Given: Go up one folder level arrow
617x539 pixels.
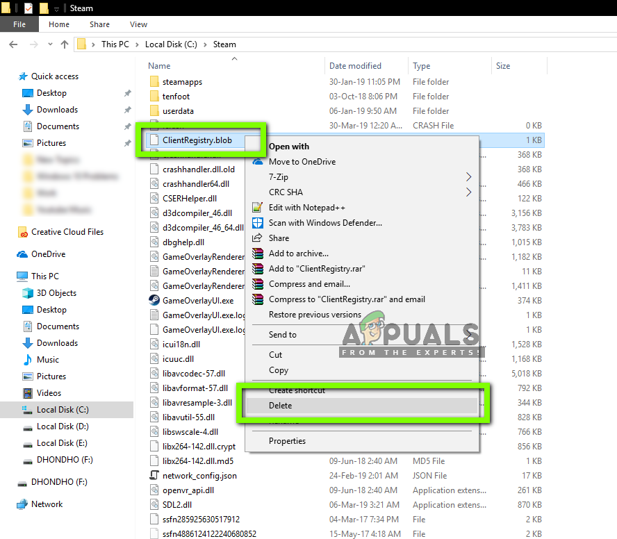Looking at the screenshot, I should click(65, 44).
